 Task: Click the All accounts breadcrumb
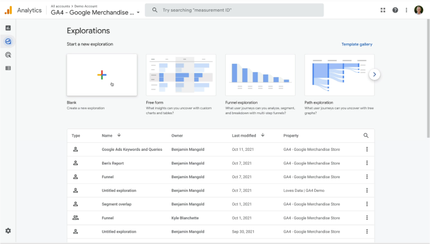click(60, 6)
